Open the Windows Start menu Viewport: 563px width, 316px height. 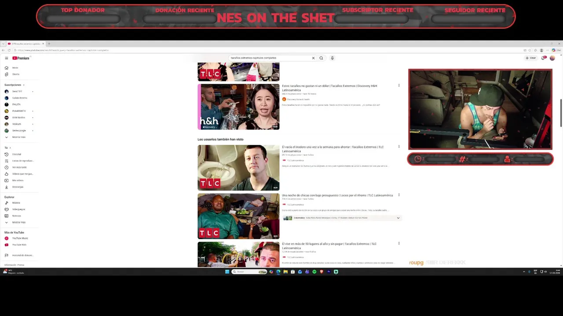(227, 272)
